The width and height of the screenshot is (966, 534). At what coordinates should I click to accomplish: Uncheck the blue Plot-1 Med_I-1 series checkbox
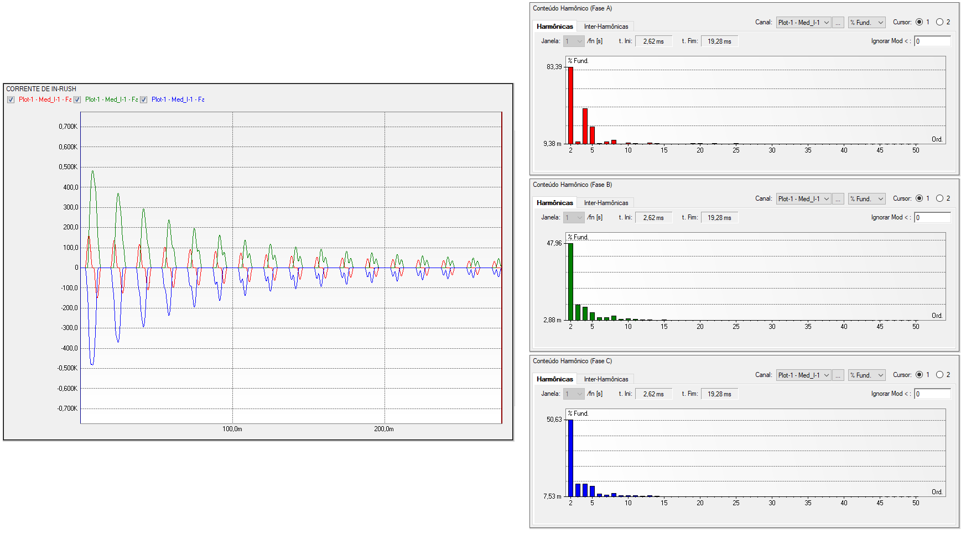143,100
